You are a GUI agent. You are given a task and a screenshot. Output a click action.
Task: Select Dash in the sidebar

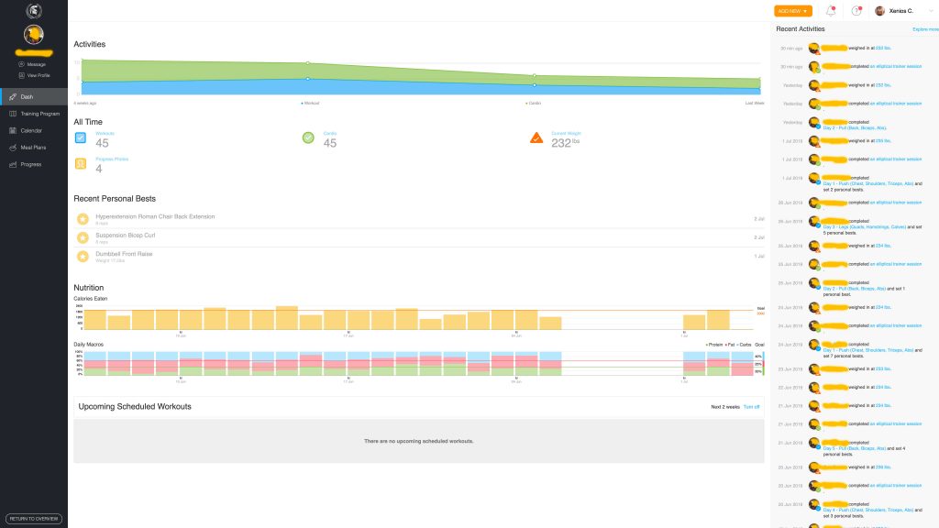point(34,96)
